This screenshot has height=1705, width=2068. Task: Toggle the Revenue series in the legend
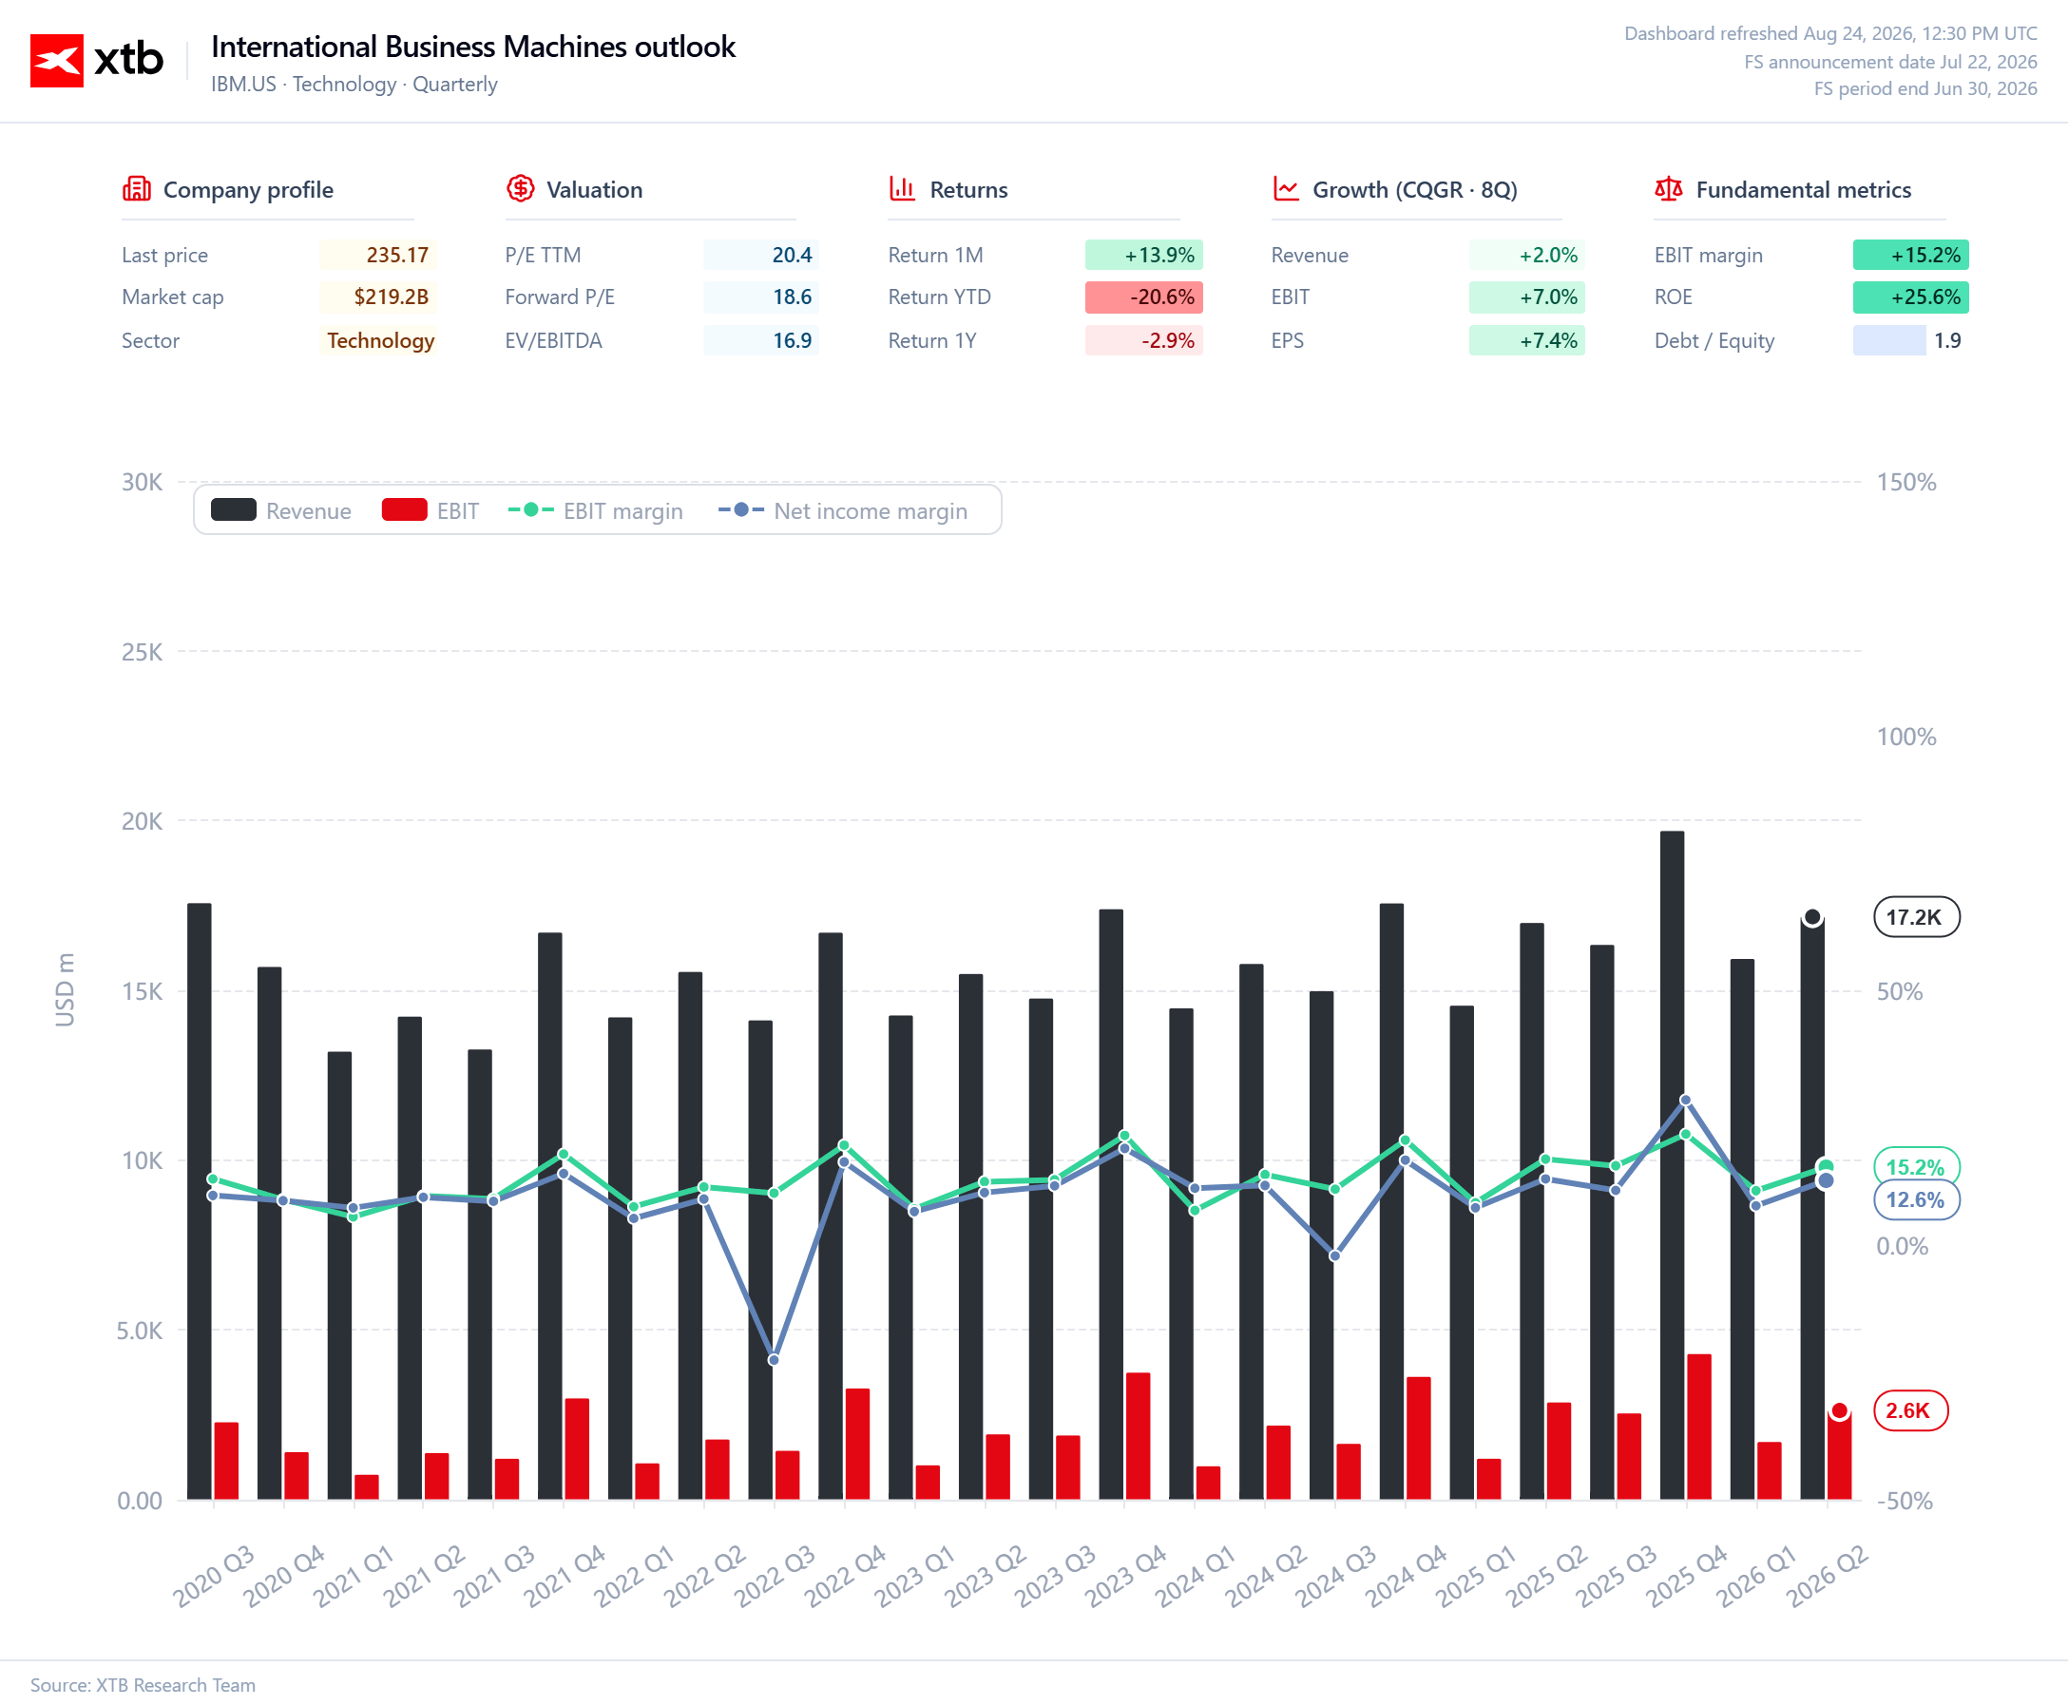(x=281, y=510)
